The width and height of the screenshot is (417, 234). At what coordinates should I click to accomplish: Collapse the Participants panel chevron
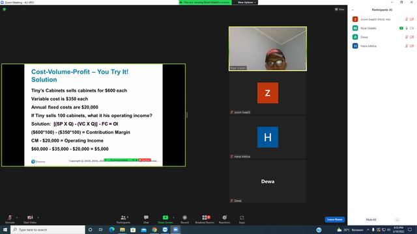tap(352, 10)
